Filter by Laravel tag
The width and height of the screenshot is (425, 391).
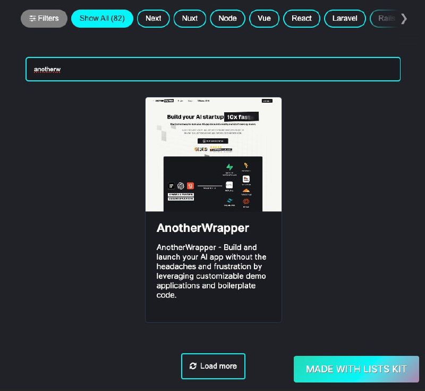point(345,19)
